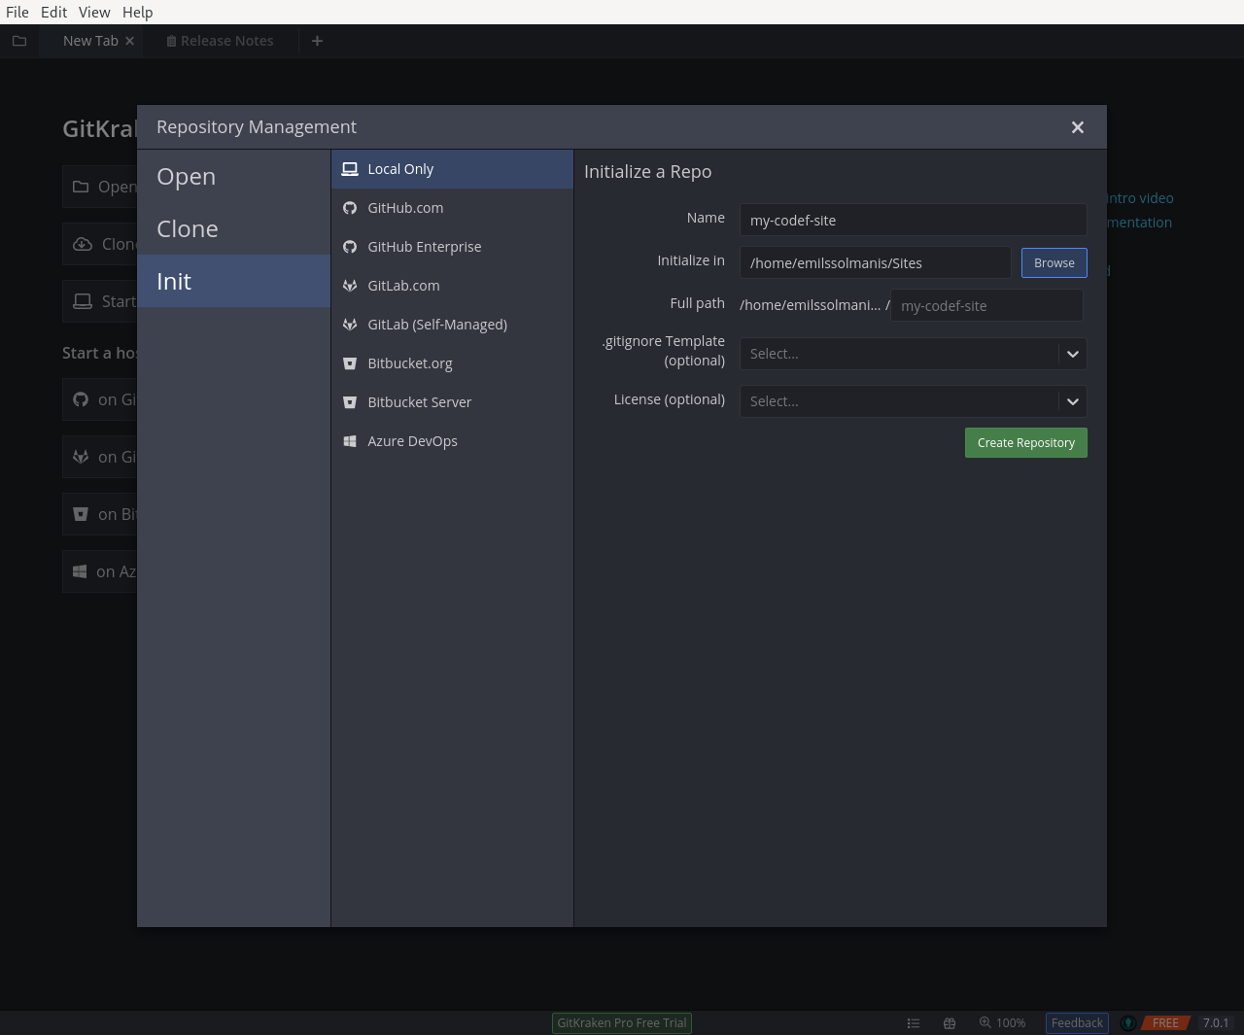
Task: Open the File menu
Action: 17,12
